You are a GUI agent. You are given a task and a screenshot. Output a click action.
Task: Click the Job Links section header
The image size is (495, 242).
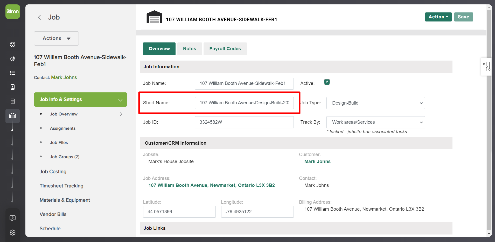296,228
